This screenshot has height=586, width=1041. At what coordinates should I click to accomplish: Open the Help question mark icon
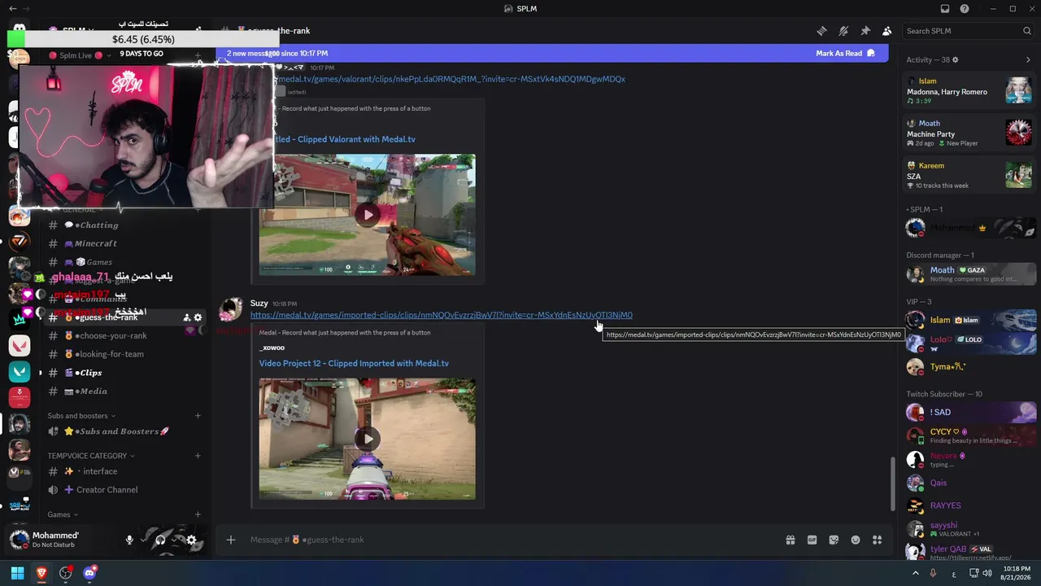point(965,9)
